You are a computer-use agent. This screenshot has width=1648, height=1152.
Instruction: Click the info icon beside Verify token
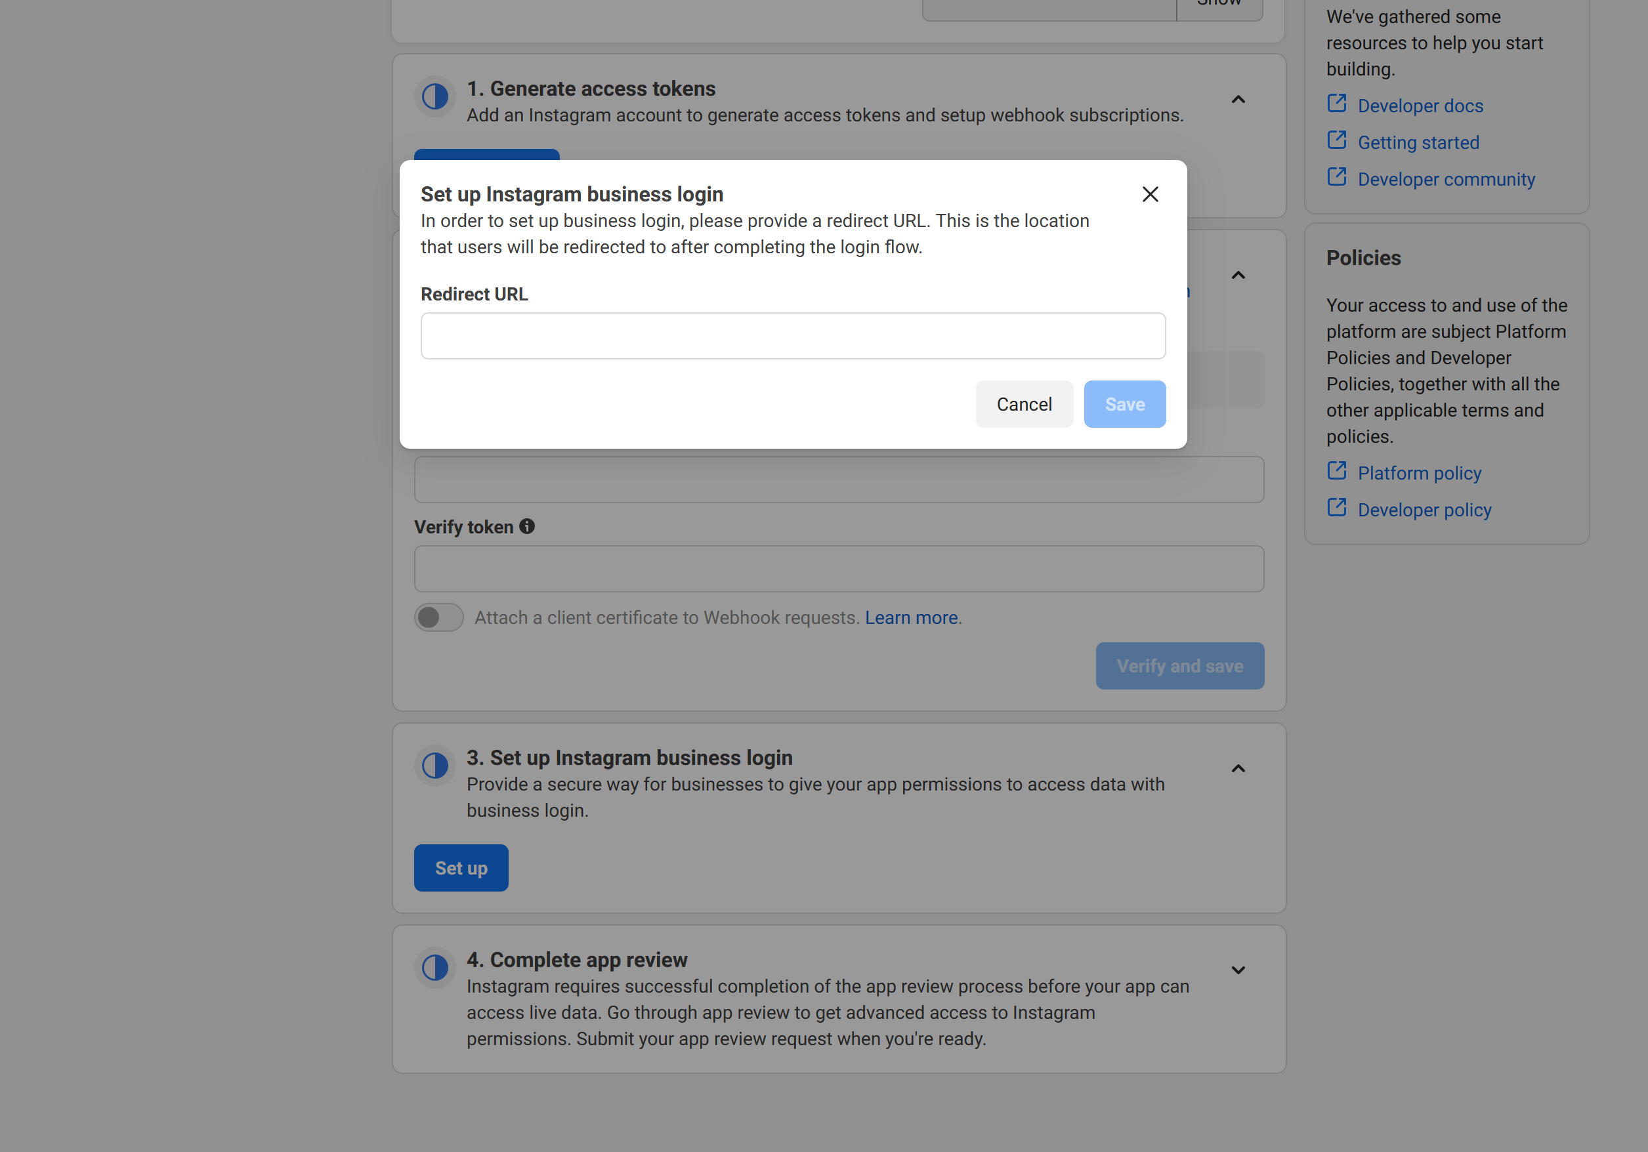528,527
